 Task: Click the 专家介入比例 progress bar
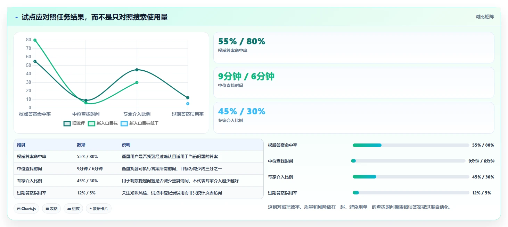click(x=411, y=177)
